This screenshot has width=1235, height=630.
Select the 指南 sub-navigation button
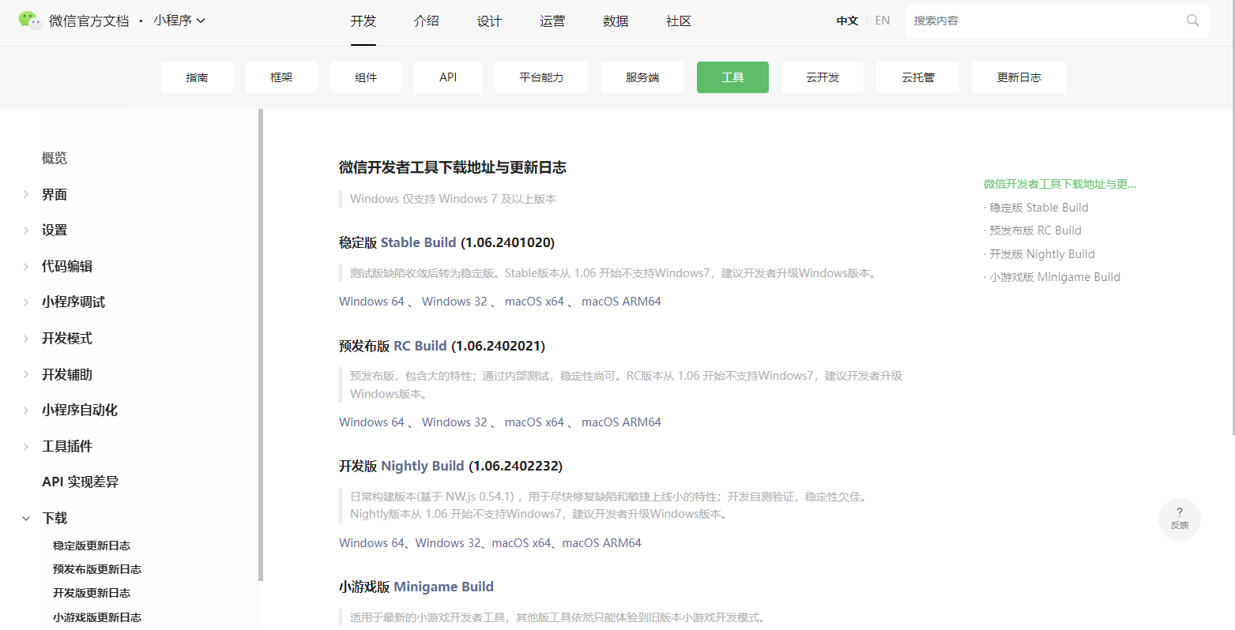[197, 77]
